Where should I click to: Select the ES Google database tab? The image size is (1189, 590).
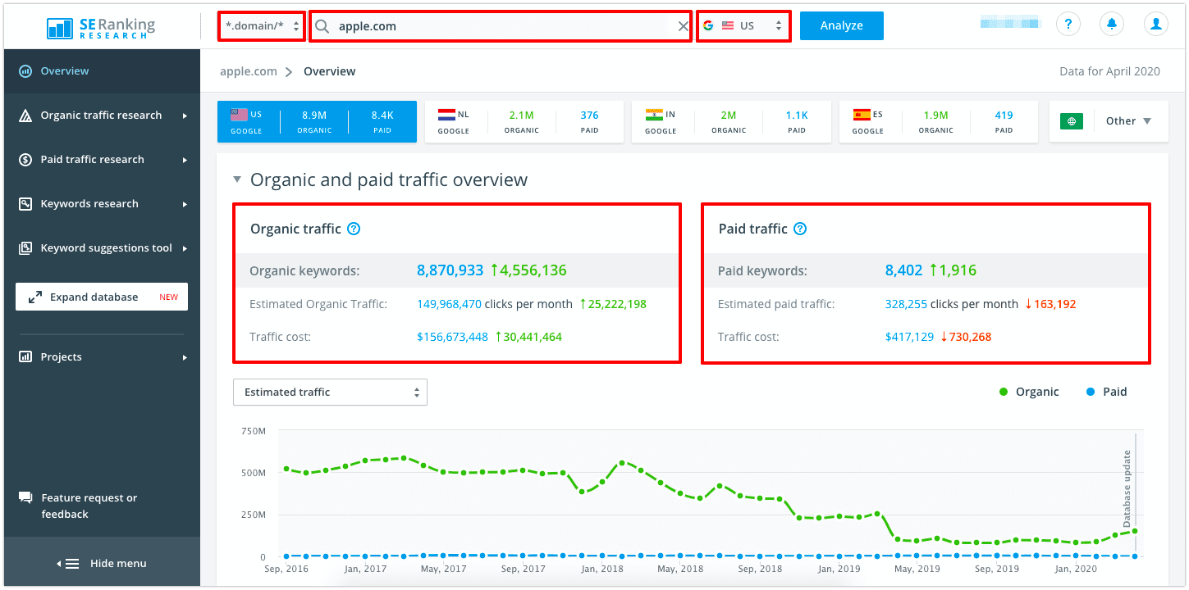(x=938, y=121)
